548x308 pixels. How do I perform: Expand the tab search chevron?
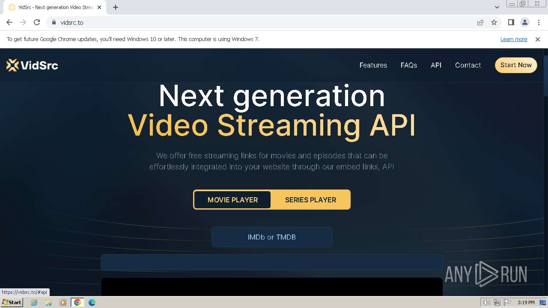[x=497, y=7]
